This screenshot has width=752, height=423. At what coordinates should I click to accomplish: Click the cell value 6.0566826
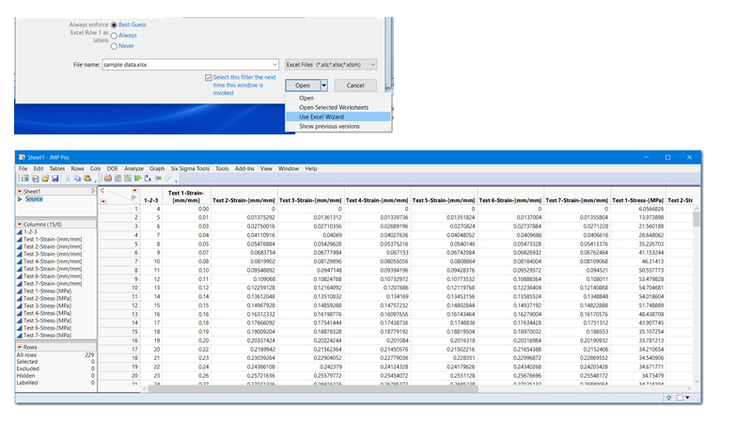click(650, 209)
